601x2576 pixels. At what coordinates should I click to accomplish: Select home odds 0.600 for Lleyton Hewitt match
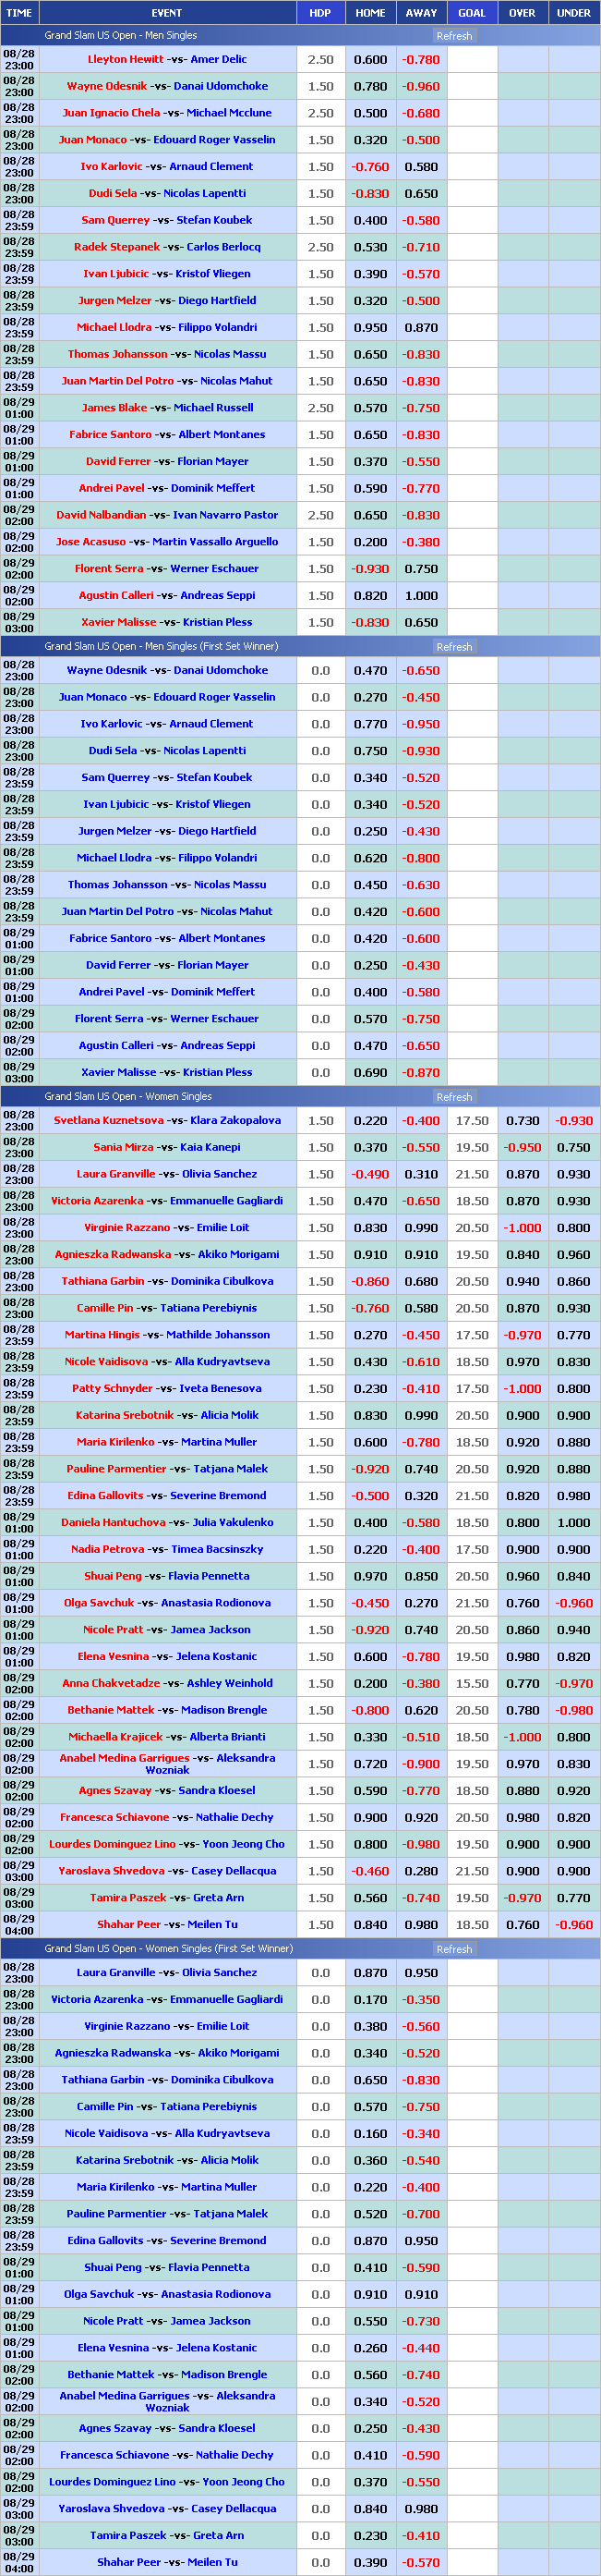370,60
